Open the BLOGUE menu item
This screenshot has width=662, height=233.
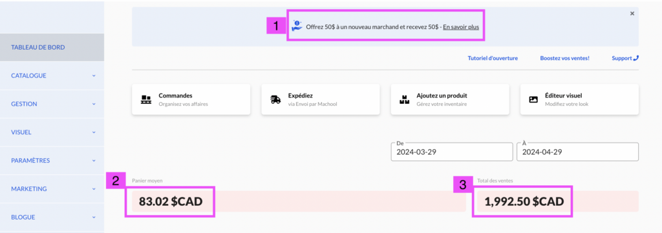52,218
